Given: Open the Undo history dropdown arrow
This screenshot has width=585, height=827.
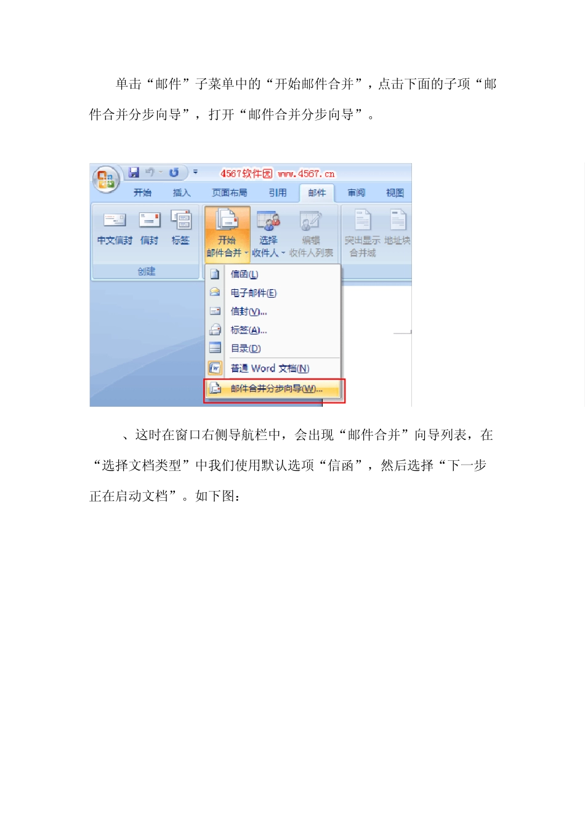Looking at the screenshot, I should click(x=161, y=173).
